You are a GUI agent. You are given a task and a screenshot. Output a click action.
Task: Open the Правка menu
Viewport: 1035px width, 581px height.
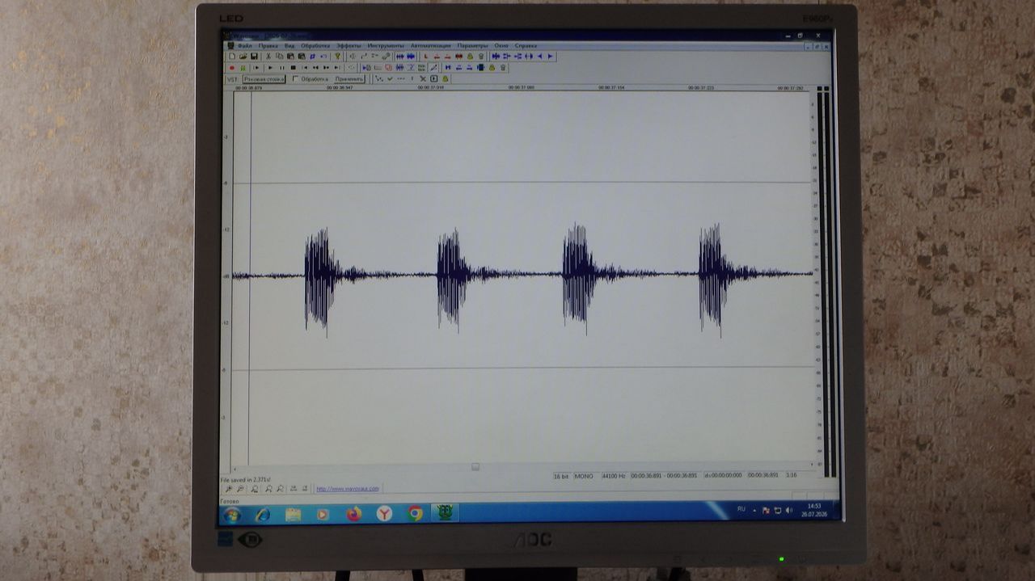click(268, 46)
